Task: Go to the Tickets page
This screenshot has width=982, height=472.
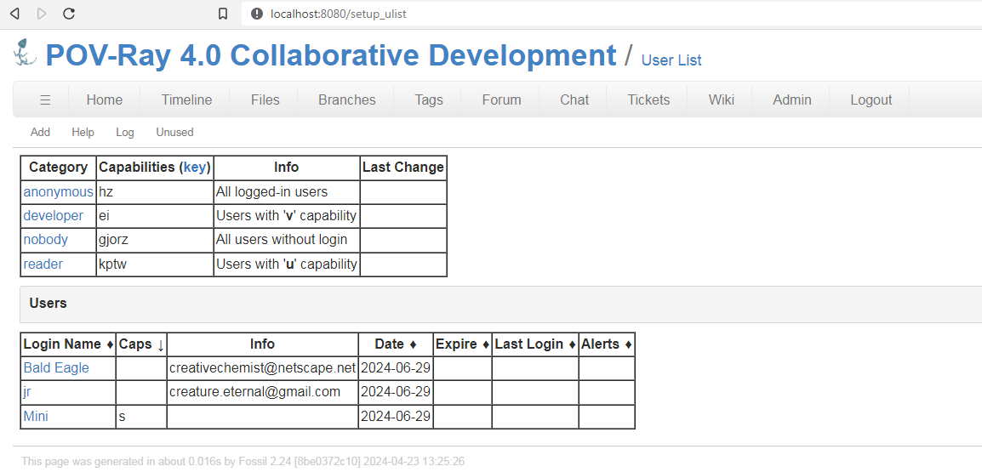Action: pyautogui.click(x=648, y=100)
